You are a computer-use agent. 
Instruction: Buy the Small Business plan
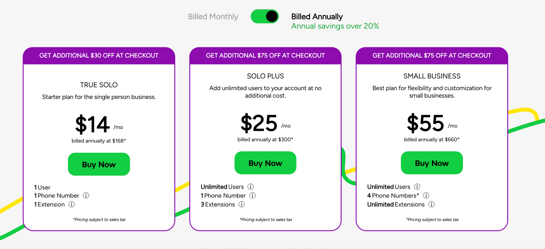pos(432,163)
